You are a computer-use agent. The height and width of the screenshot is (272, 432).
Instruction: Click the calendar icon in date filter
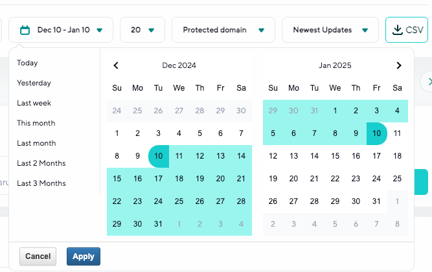(x=25, y=30)
